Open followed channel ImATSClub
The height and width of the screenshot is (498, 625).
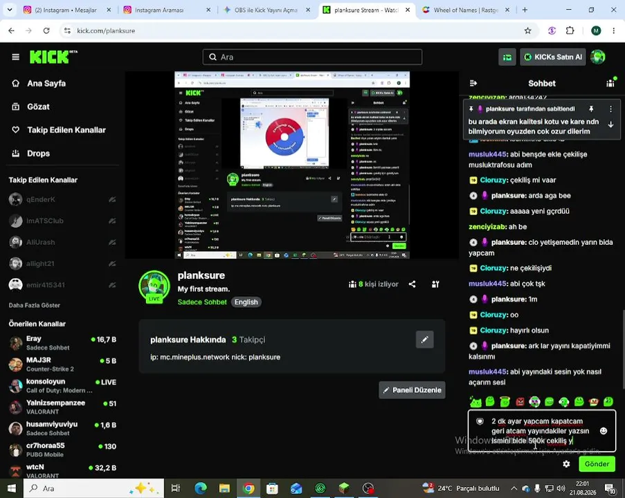62,221
